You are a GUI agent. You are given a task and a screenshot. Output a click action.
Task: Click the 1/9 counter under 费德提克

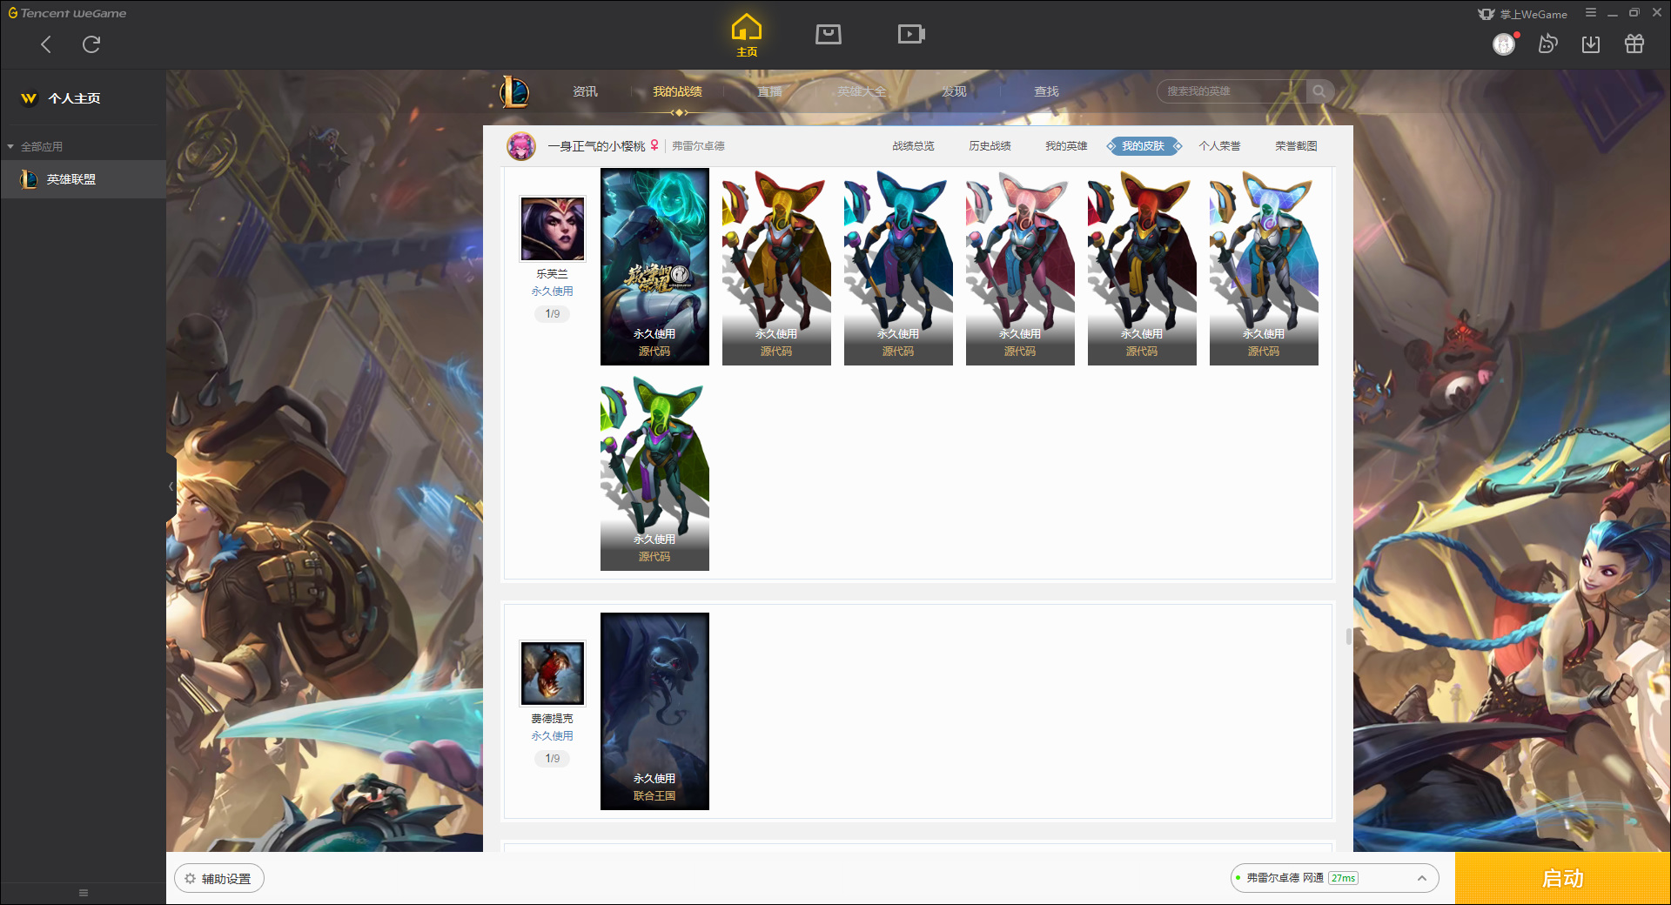click(553, 759)
